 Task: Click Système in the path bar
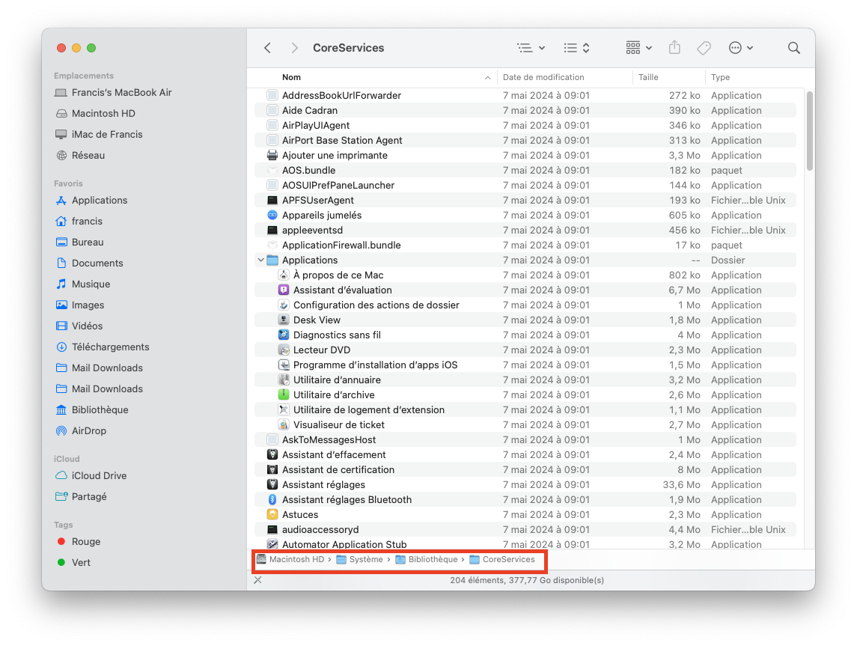pos(359,560)
